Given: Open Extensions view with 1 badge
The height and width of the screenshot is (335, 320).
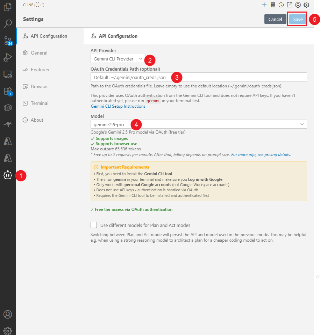Looking at the screenshot, I should tap(8, 91).
